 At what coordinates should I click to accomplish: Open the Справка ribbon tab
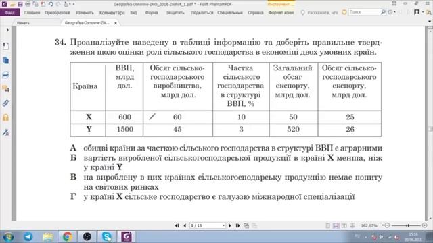point(256,13)
